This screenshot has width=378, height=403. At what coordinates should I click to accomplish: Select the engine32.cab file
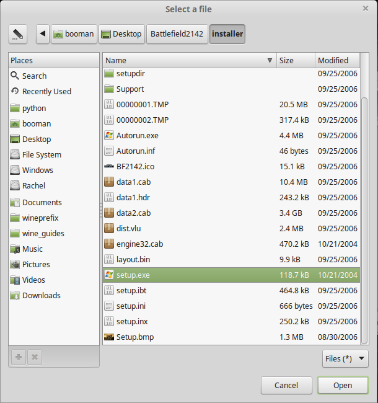tap(231, 244)
